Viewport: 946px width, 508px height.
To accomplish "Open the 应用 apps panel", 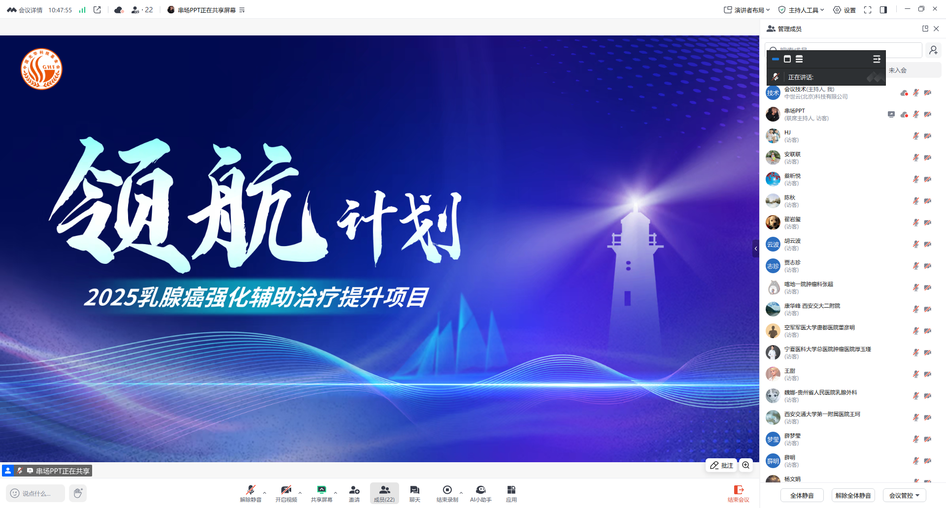I will [511, 493].
